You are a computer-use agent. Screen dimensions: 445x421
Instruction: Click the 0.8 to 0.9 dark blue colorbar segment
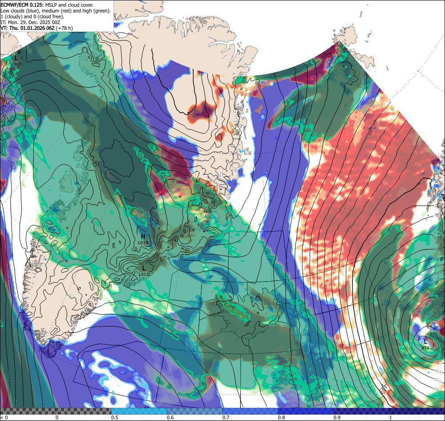(x=306, y=411)
